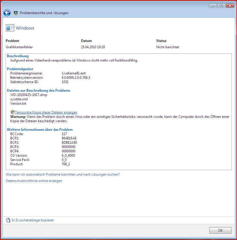Select the Videohardwareproblems description sentence
This screenshot has height=240, width=237.
click(74, 60)
